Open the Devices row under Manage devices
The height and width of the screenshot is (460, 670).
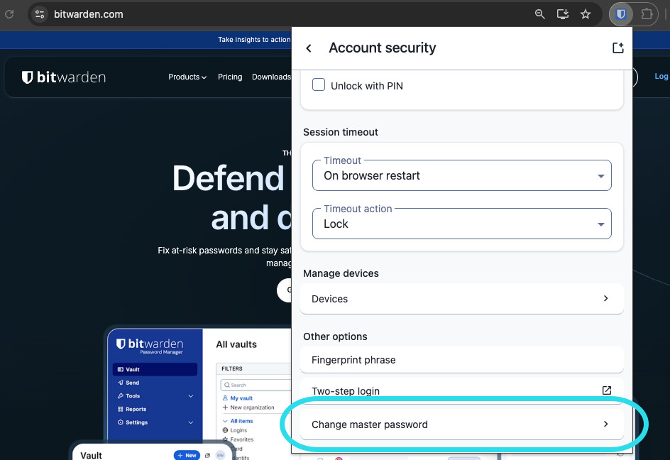point(461,299)
